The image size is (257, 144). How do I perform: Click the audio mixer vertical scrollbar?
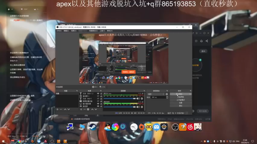145,101
